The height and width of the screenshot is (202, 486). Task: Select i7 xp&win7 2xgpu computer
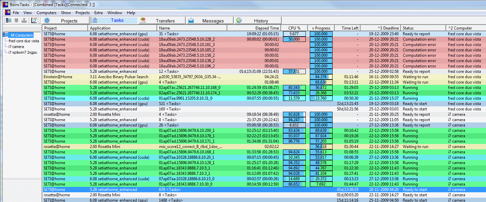(23, 52)
